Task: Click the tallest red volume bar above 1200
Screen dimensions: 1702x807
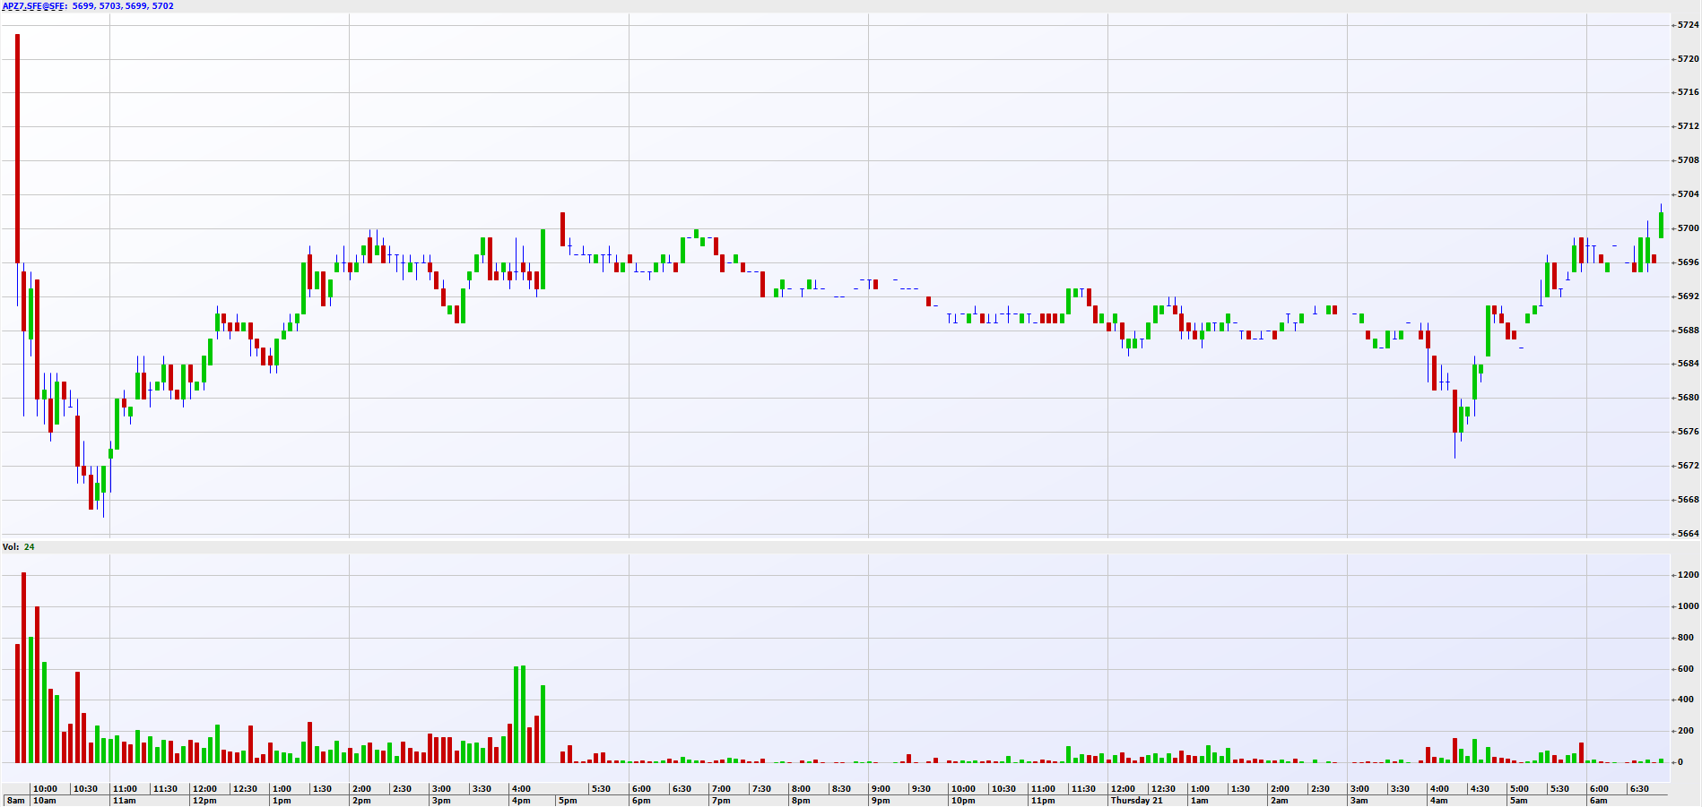Action: pyautogui.click(x=23, y=667)
